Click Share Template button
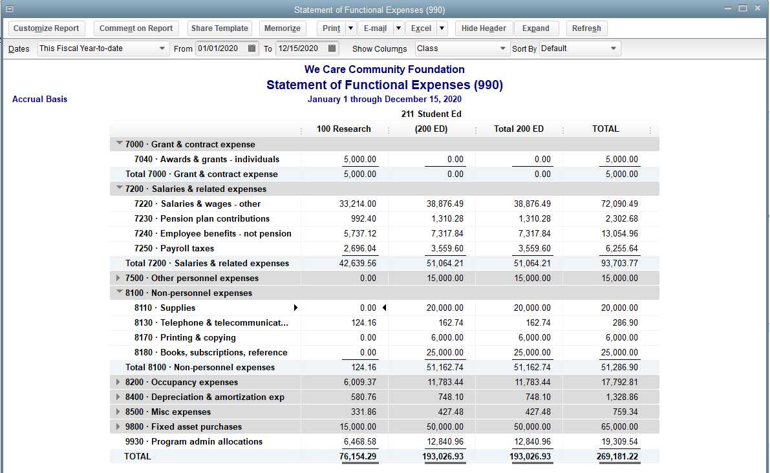Image resolution: width=770 pixels, height=473 pixels. click(220, 28)
